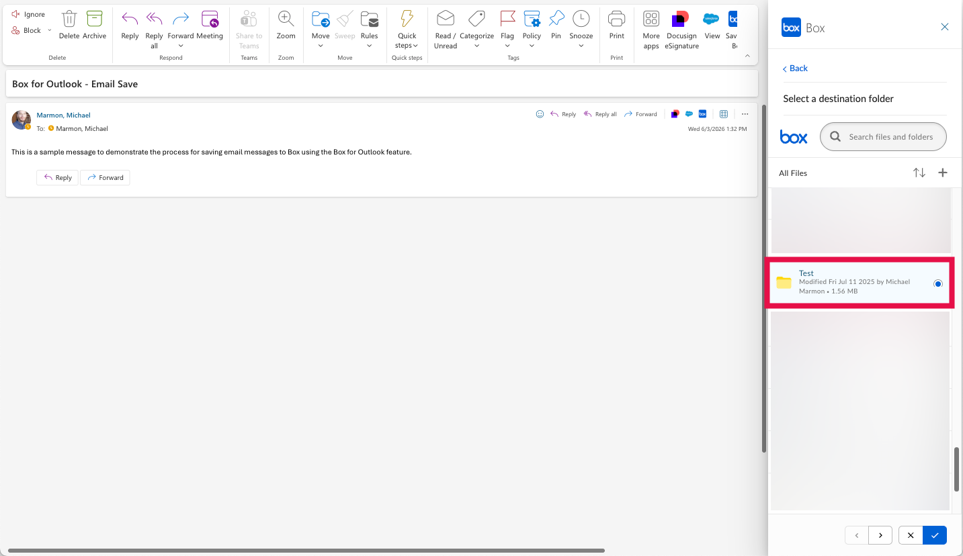Create a new folder with the plus icon
The height and width of the screenshot is (556, 963).
[x=943, y=173]
